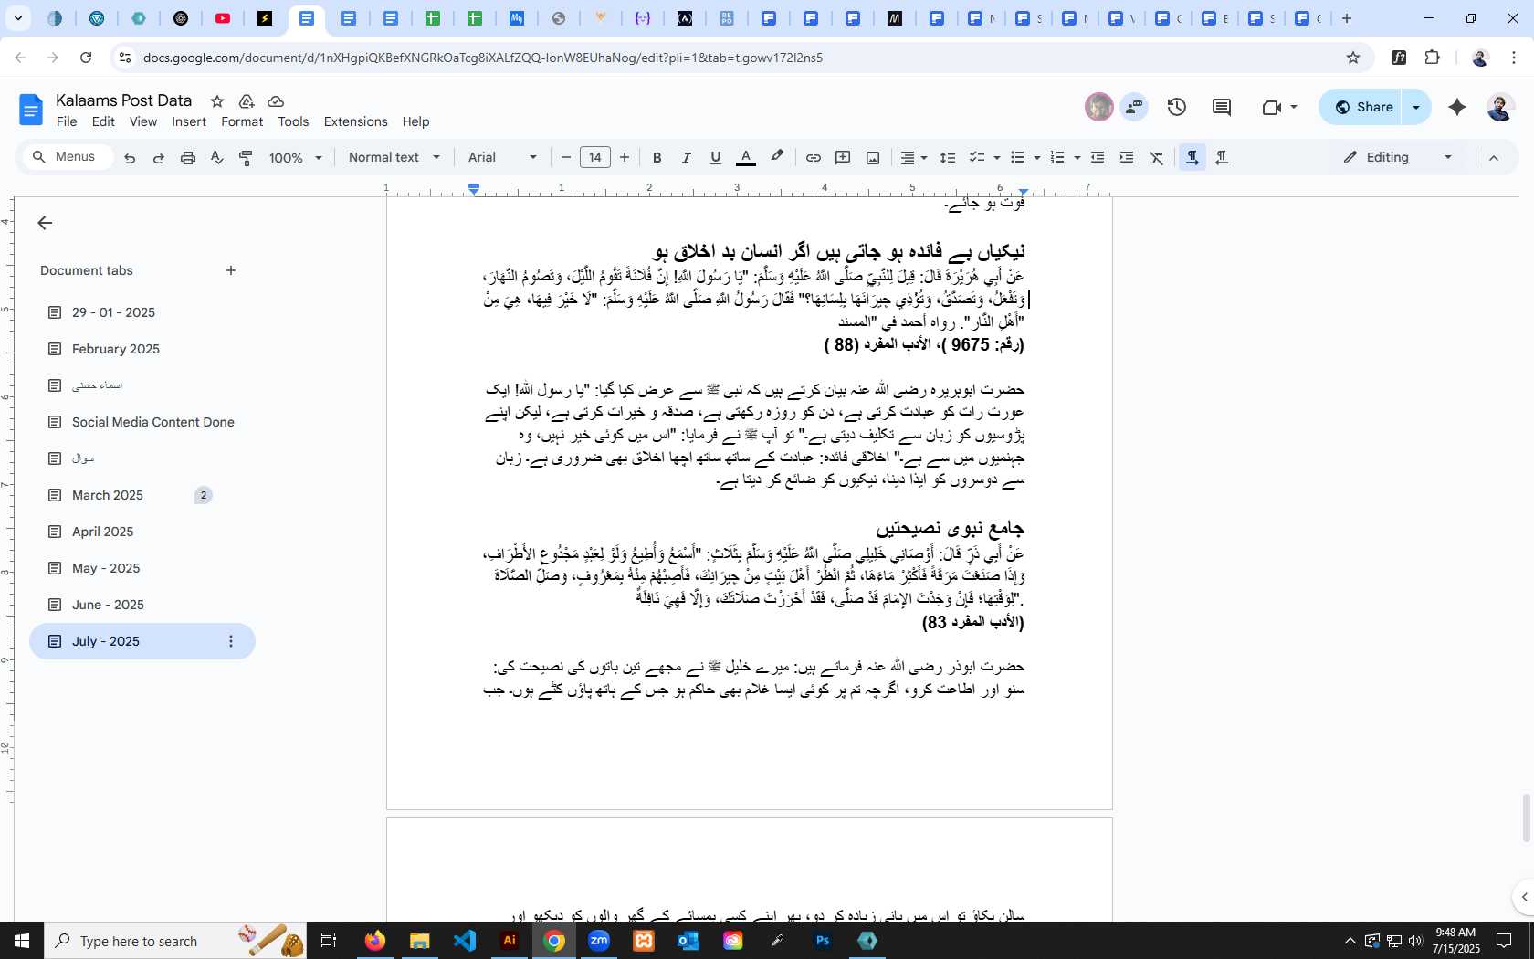1534x959 pixels.
Task: Apply a bulleted list
Action: click(1018, 158)
